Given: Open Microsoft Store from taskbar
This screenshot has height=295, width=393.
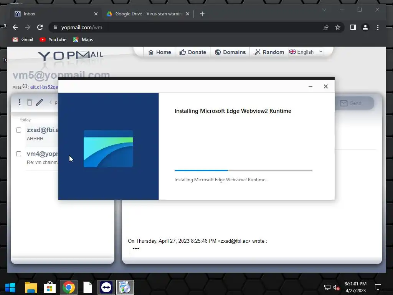Looking at the screenshot, I should click(50, 287).
